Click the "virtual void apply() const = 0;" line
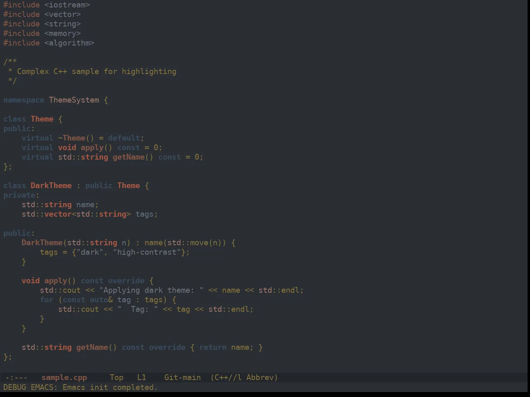The width and height of the screenshot is (530, 397). [92, 148]
